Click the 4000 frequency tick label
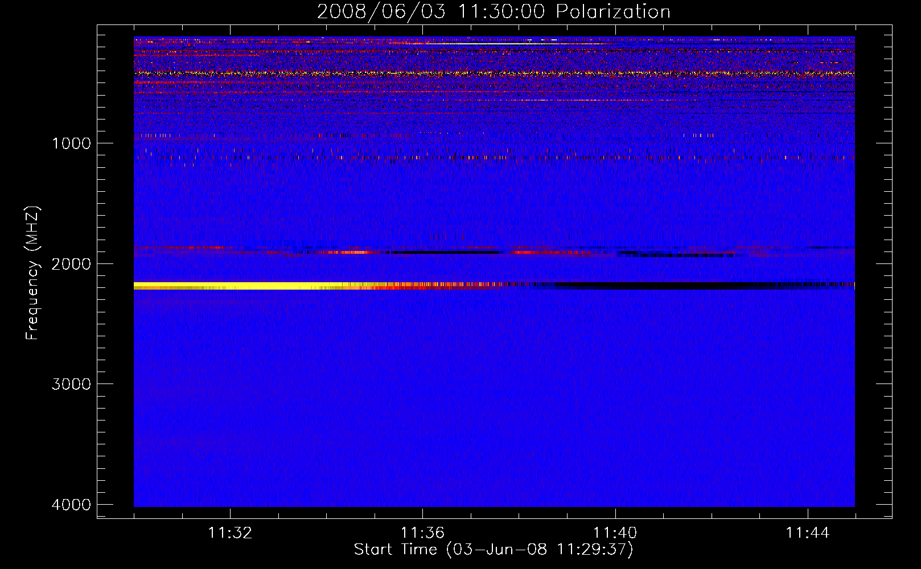Image resolution: width=921 pixels, height=569 pixels. [71, 505]
